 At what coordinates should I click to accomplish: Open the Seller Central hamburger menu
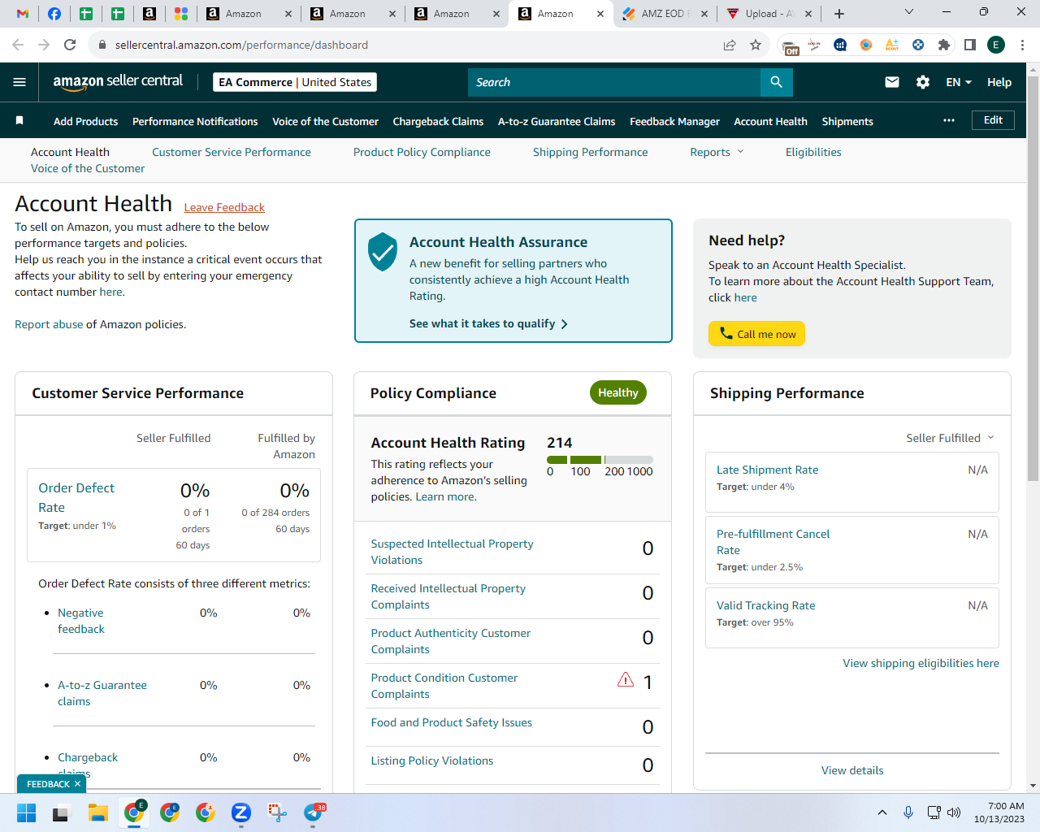point(19,82)
